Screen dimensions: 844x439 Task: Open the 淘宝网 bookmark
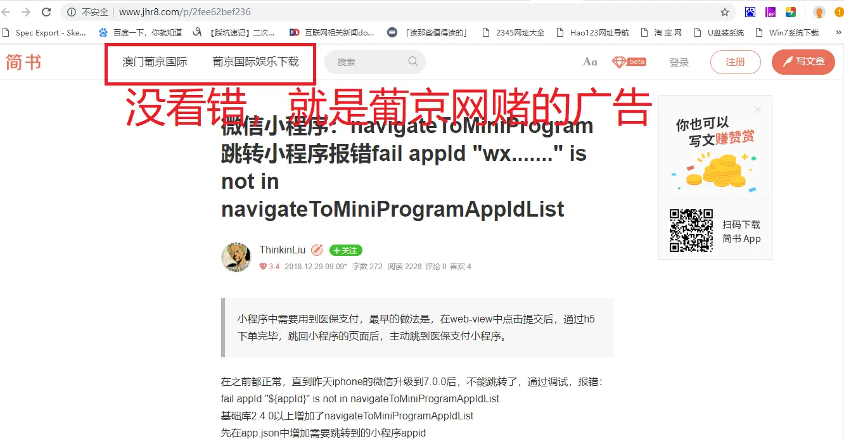(661, 32)
